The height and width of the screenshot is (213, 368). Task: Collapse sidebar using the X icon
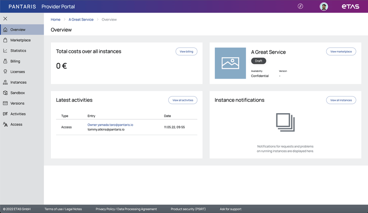[5, 18]
